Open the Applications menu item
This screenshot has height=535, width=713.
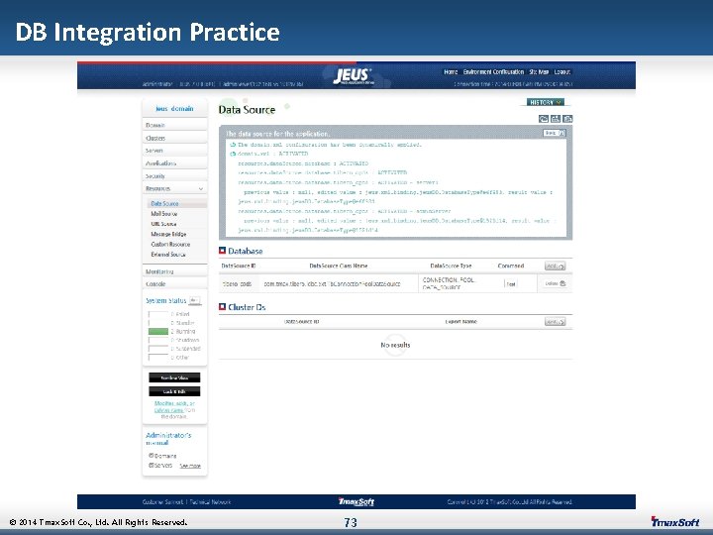(174, 163)
